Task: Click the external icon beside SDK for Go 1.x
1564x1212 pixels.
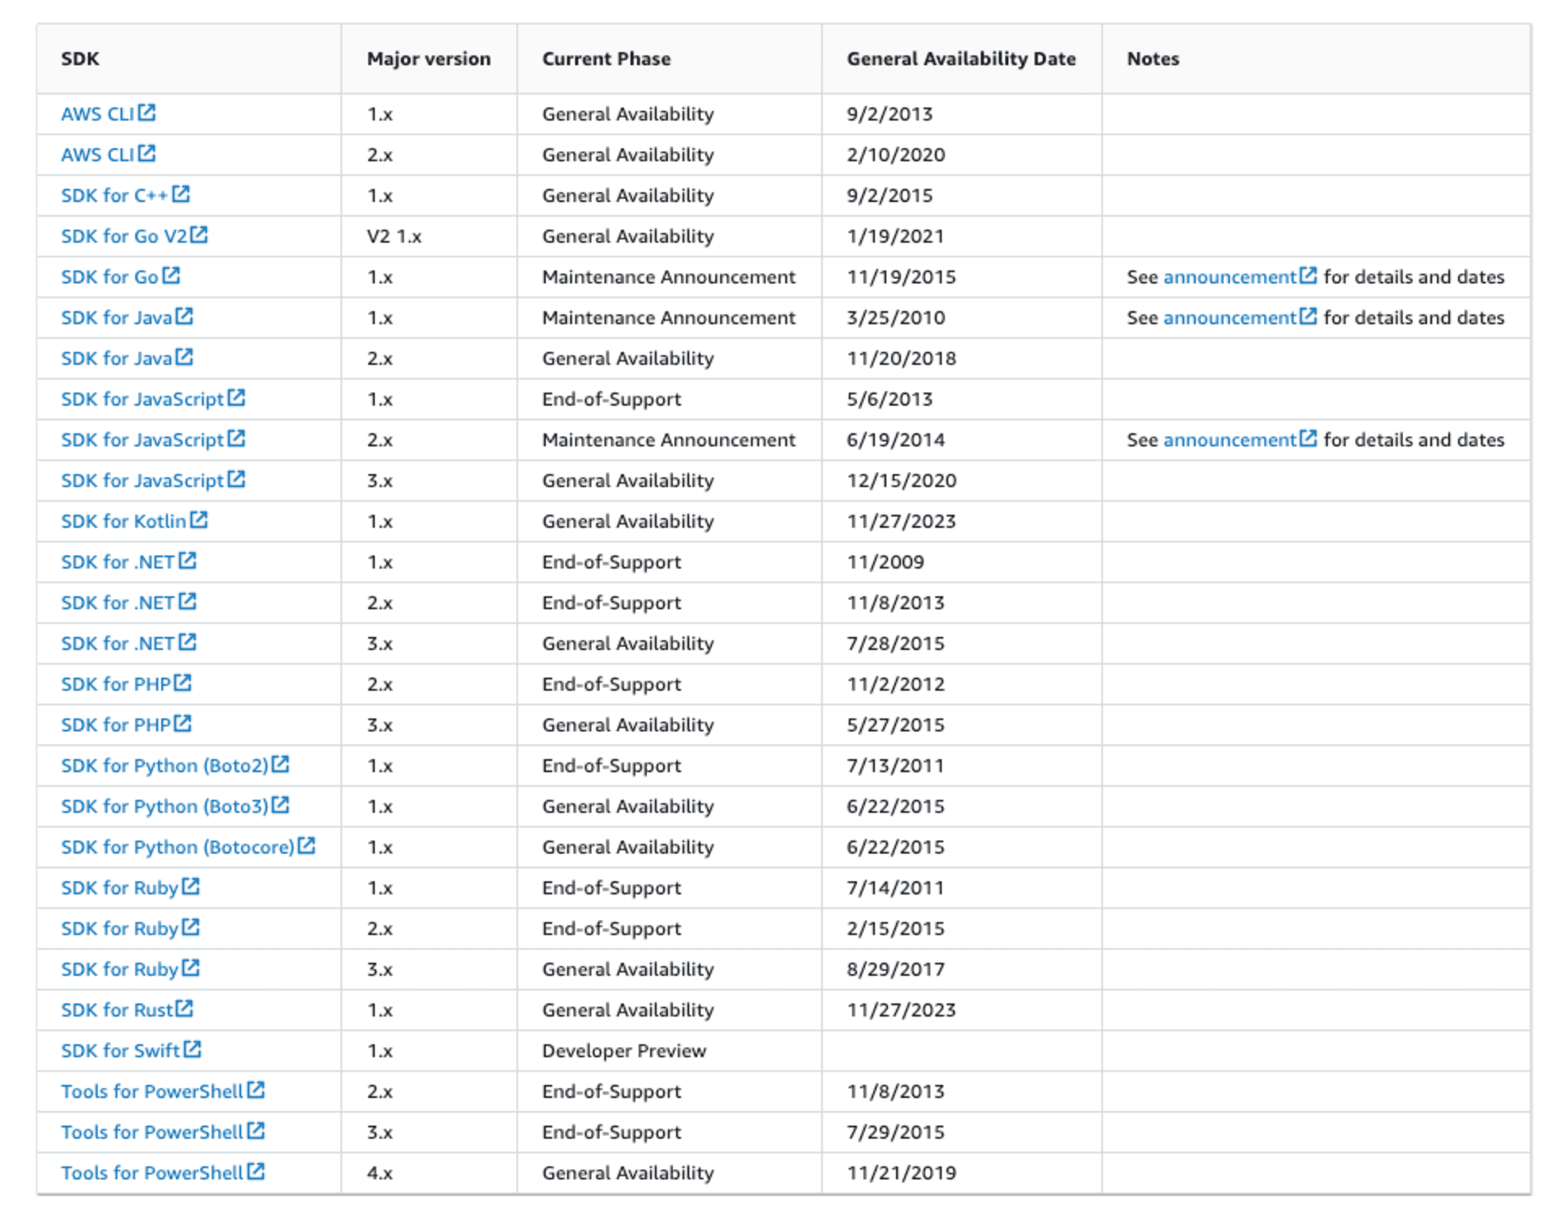Action: click(171, 275)
